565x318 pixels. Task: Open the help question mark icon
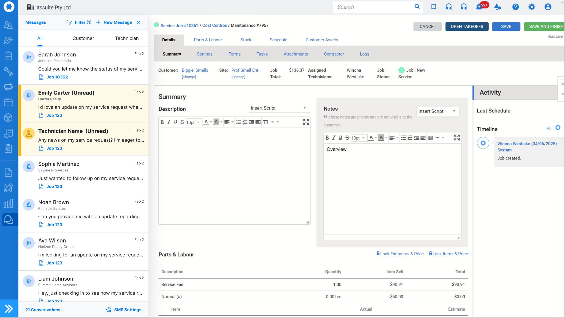pos(515,7)
